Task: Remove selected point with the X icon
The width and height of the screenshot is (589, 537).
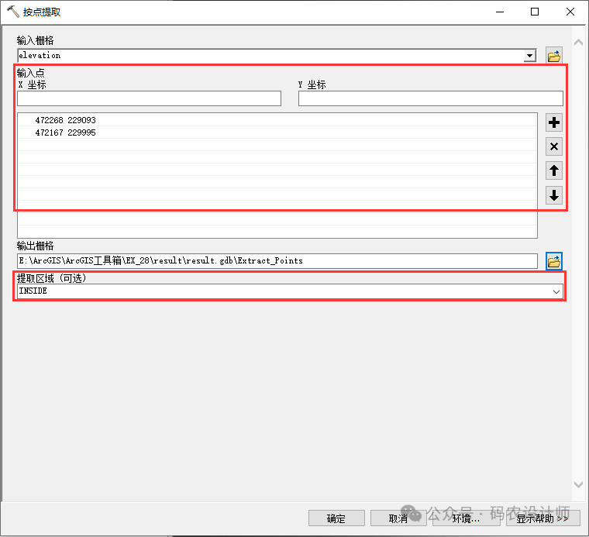Action: pyautogui.click(x=553, y=146)
